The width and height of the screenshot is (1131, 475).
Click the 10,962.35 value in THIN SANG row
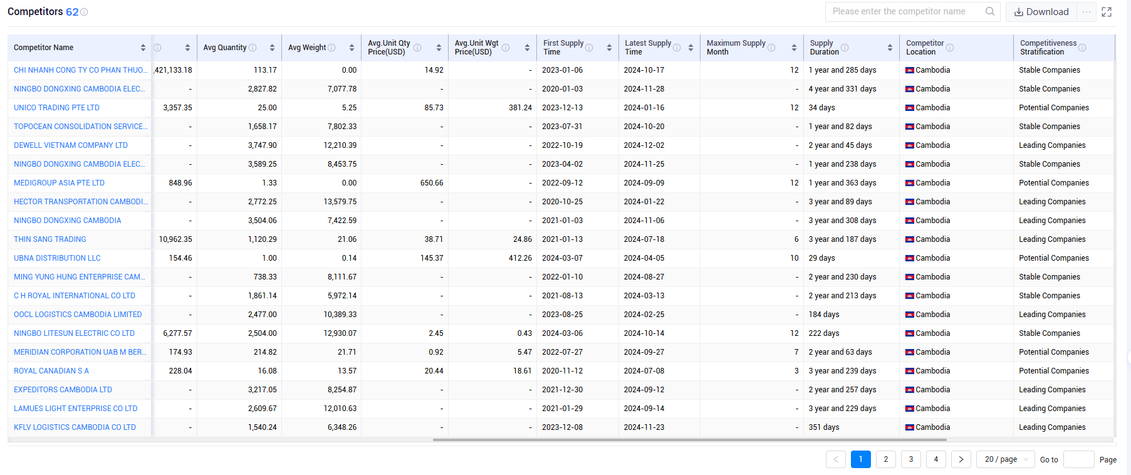(x=175, y=239)
